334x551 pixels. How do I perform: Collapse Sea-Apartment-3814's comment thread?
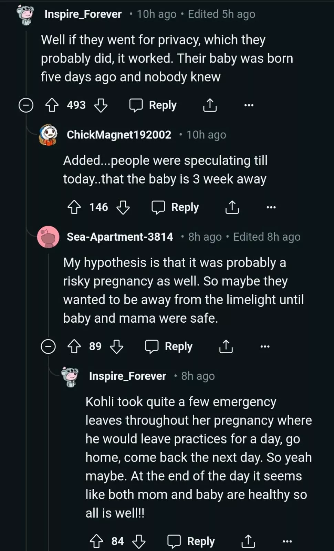[48, 346]
